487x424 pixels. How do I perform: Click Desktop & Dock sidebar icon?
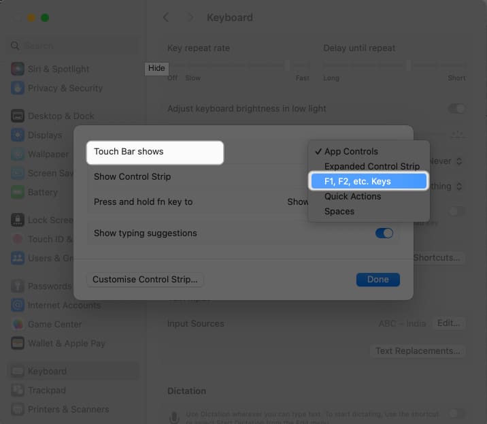tap(18, 116)
